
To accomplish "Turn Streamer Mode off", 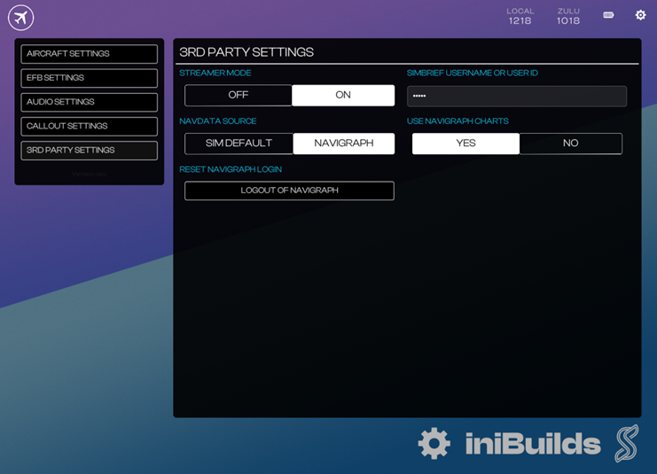I will click(238, 95).
